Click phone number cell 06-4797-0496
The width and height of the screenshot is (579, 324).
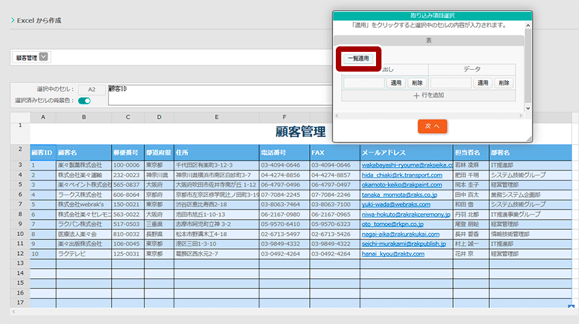coord(284,185)
